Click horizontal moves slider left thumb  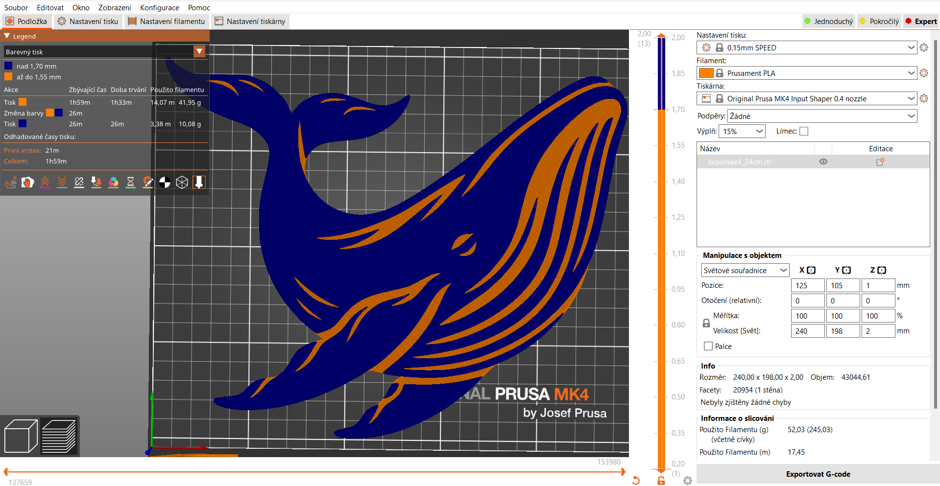coord(6,472)
